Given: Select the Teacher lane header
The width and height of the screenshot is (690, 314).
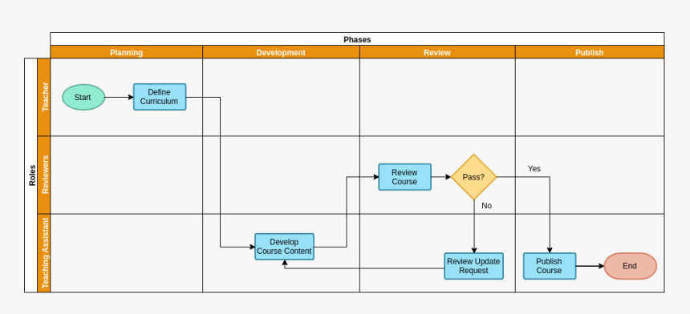Looking at the screenshot, I should [x=44, y=97].
